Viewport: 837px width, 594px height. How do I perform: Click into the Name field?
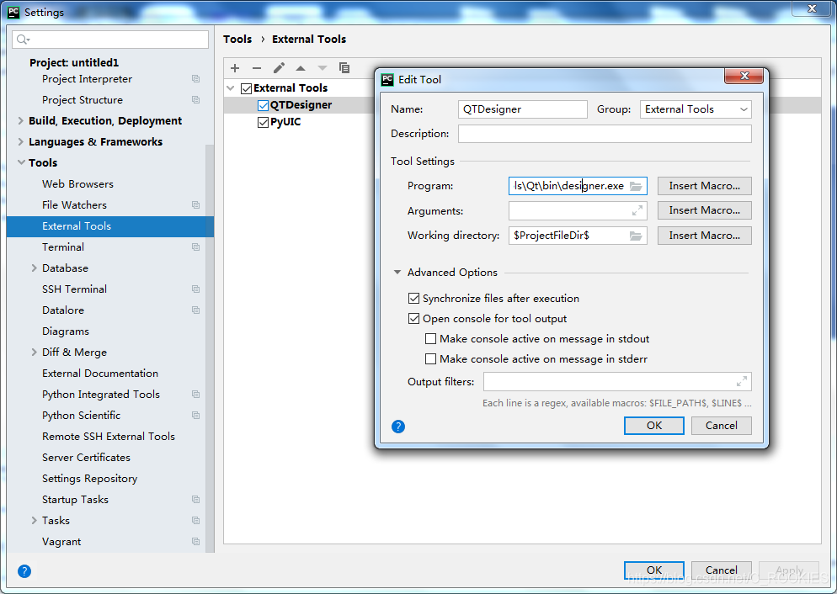[523, 109]
